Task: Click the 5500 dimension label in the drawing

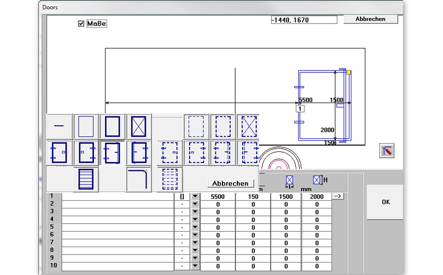Action: pyautogui.click(x=306, y=100)
